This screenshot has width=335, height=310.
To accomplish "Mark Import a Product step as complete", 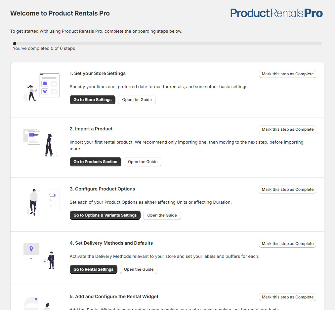I will pos(287,129).
